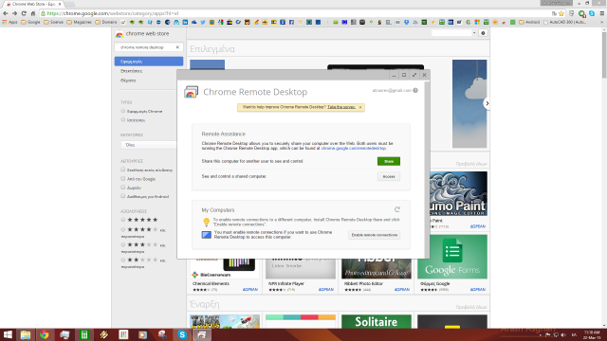This screenshot has width=607, height=341.
Task: Click Enable remote connections button
Action: pos(374,235)
